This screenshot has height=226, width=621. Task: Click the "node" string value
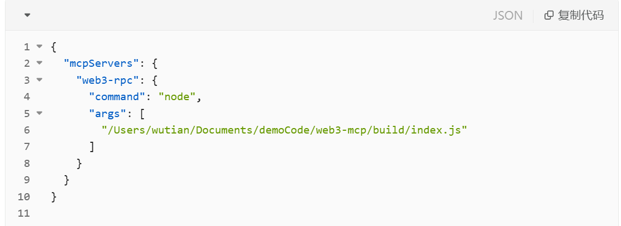click(x=178, y=97)
